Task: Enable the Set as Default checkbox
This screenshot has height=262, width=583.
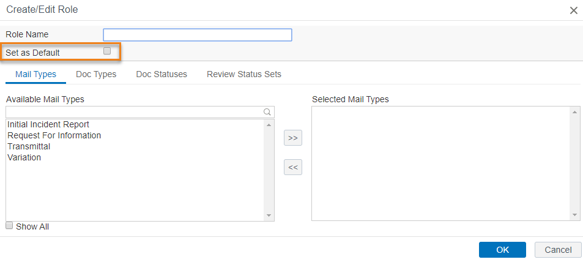Action: 107,51
